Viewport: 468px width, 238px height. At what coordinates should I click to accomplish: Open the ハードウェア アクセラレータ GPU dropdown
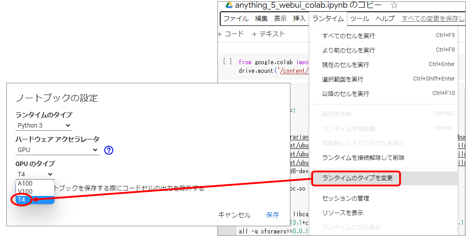point(57,150)
